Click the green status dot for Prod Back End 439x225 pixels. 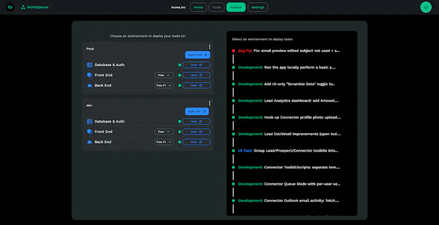click(x=180, y=85)
